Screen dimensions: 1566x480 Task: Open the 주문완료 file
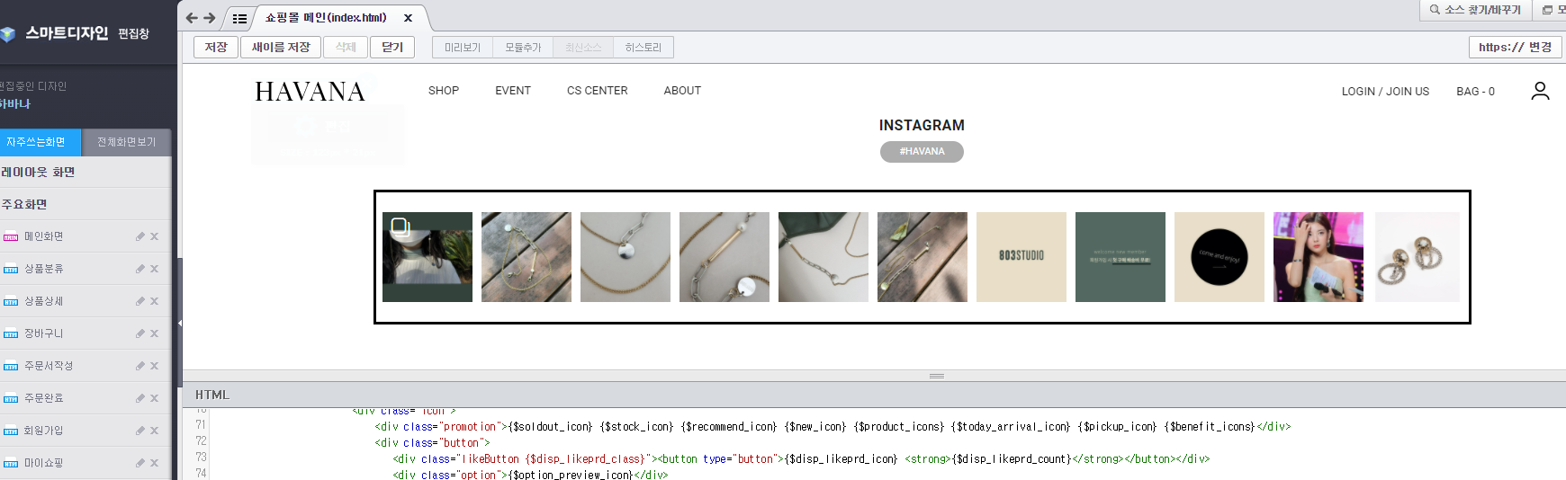tap(43, 398)
